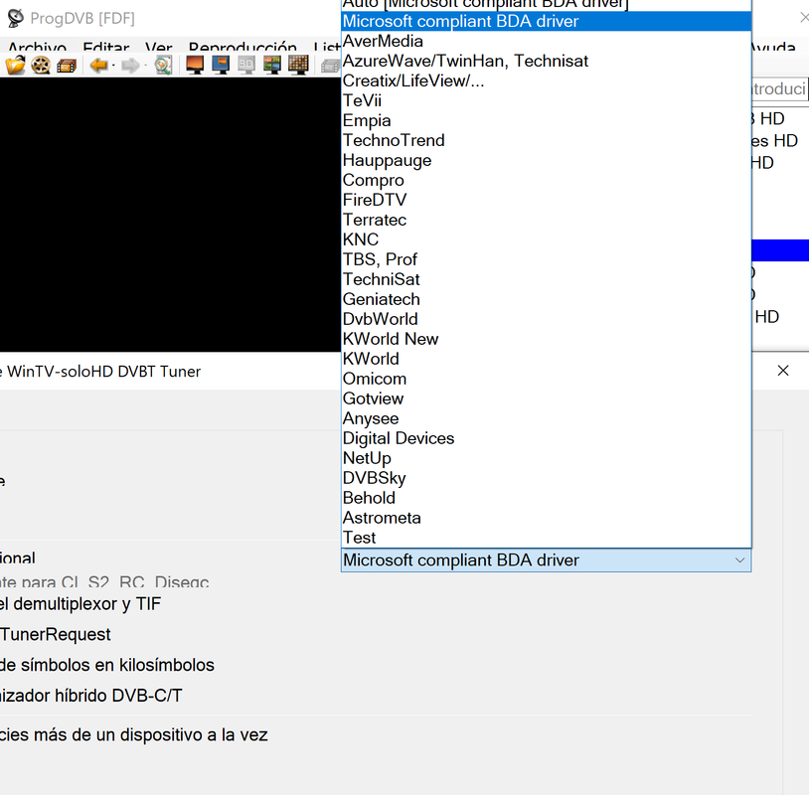Select Compro driver option
The height and width of the screenshot is (795, 809).
pyautogui.click(x=547, y=180)
